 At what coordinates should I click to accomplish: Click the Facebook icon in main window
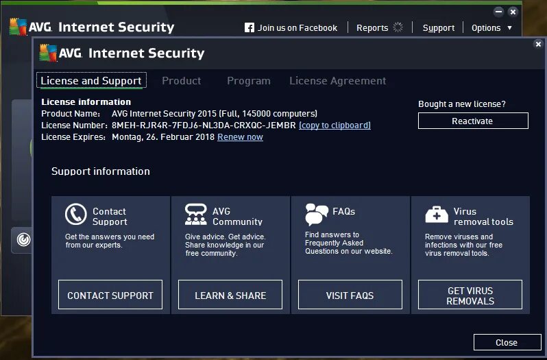249,28
